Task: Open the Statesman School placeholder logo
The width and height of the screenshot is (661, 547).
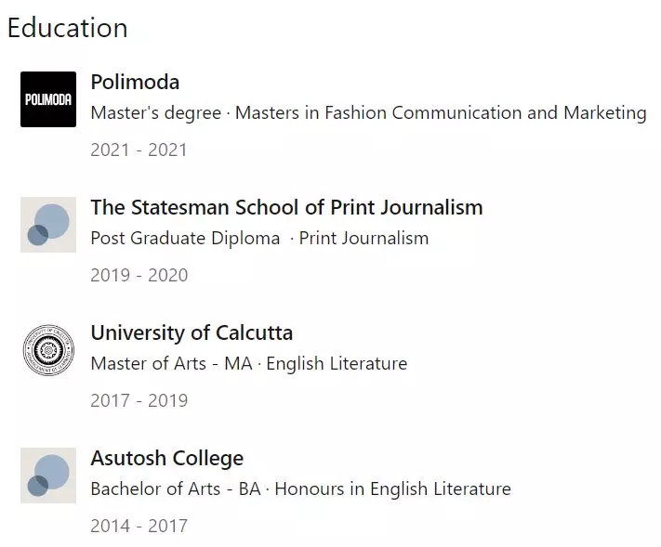Action: 48,225
